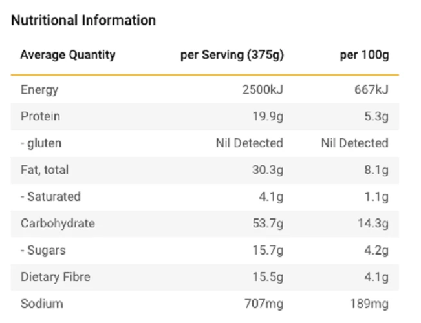
Task: Select the Dietary Fibre row label
Action: (55, 277)
